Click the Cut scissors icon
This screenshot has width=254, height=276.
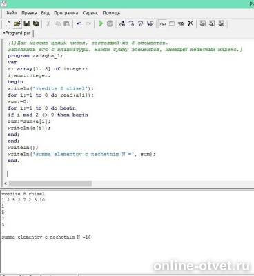click(48, 23)
